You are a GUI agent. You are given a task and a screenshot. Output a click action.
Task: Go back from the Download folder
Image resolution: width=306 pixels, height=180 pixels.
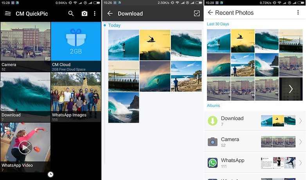tap(110, 14)
